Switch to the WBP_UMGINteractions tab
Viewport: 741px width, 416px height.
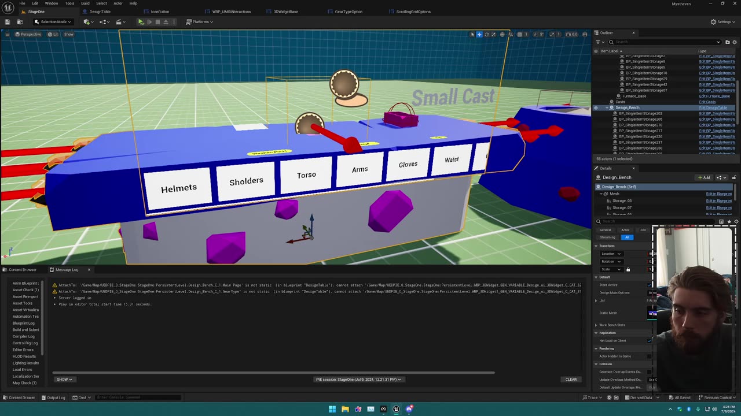pos(232,12)
